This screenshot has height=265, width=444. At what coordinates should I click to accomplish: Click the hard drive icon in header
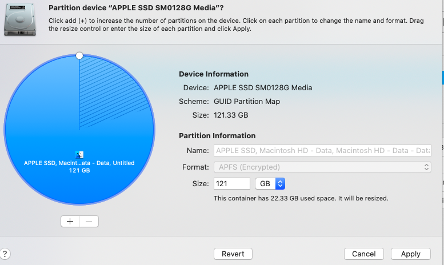pyautogui.click(x=20, y=20)
